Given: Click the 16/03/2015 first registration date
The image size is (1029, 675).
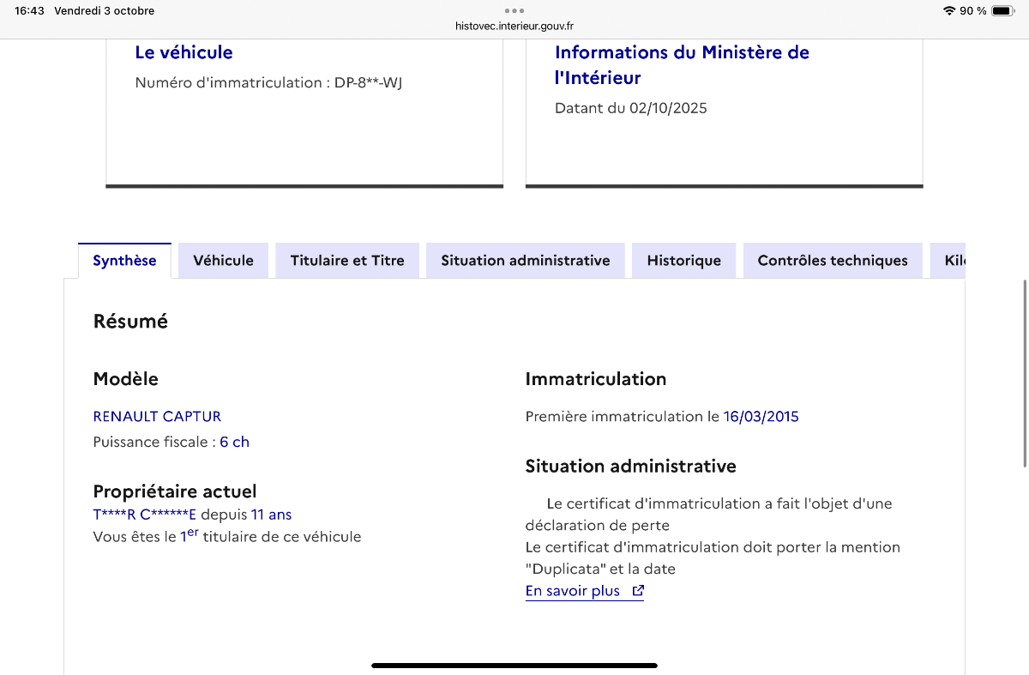Looking at the screenshot, I should (x=761, y=417).
